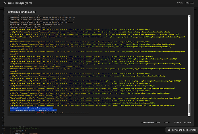Click the INSTALL button in header

tap(190, 3)
